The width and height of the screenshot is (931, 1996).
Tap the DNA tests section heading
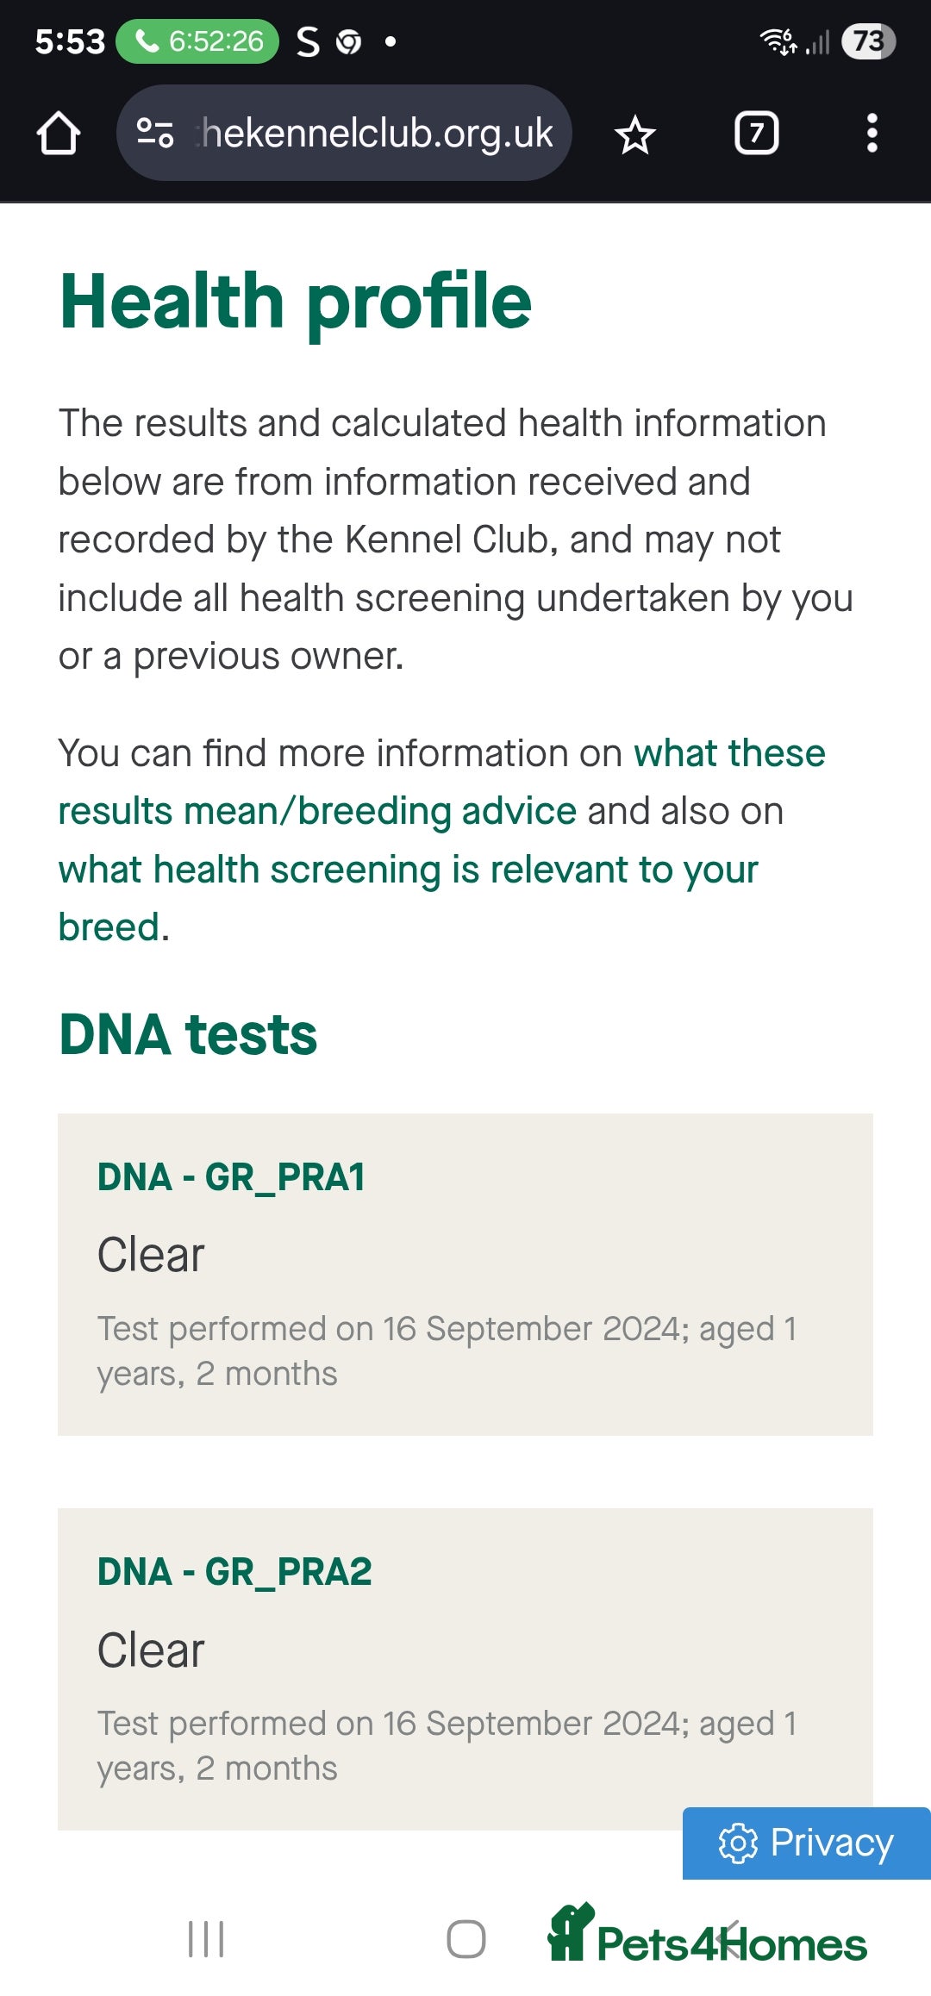pyautogui.click(x=188, y=1034)
